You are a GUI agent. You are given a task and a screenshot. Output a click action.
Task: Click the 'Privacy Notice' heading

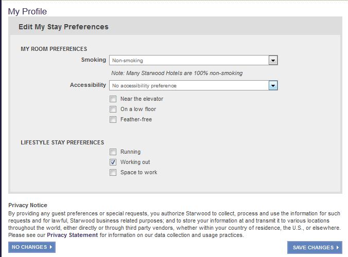click(x=28, y=205)
